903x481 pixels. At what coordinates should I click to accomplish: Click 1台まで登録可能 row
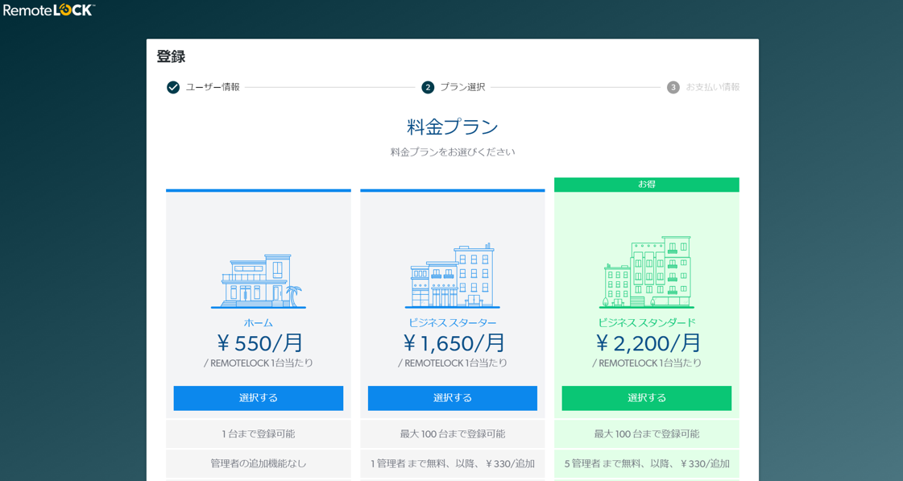tap(259, 433)
